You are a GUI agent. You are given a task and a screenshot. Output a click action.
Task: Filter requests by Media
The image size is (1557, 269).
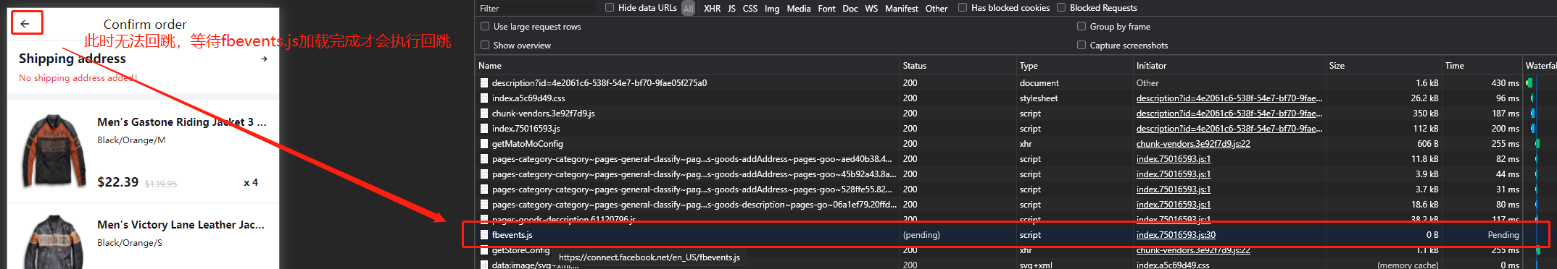[799, 9]
